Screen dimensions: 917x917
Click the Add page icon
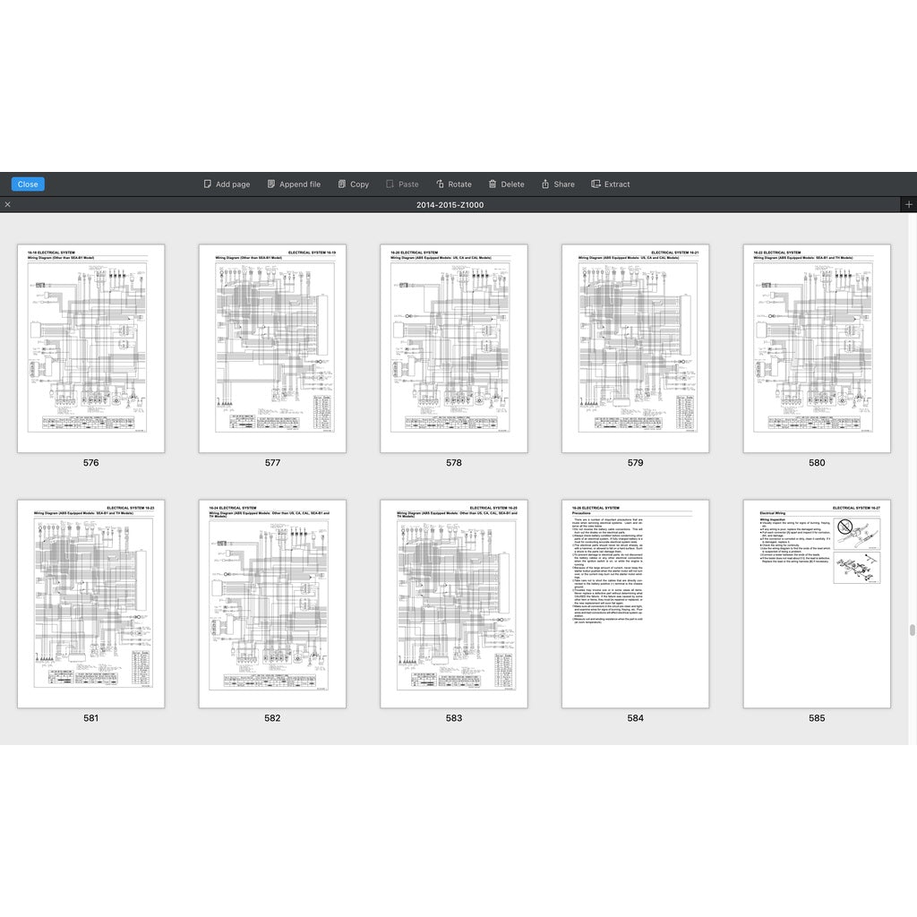tap(208, 184)
